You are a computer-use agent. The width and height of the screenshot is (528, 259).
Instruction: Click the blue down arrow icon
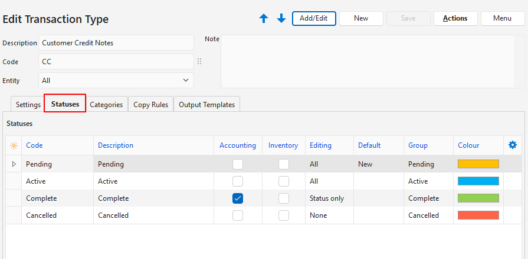(x=281, y=18)
